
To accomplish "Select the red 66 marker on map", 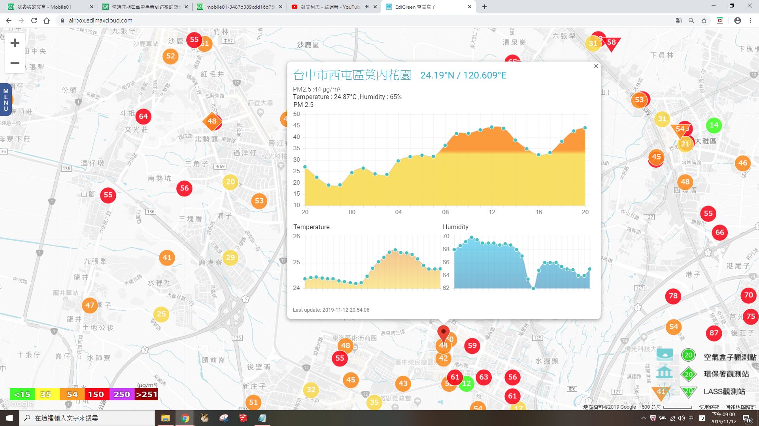I will [720, 233].
